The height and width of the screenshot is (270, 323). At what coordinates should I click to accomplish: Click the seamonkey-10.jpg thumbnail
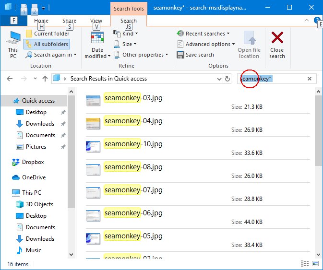93,147
